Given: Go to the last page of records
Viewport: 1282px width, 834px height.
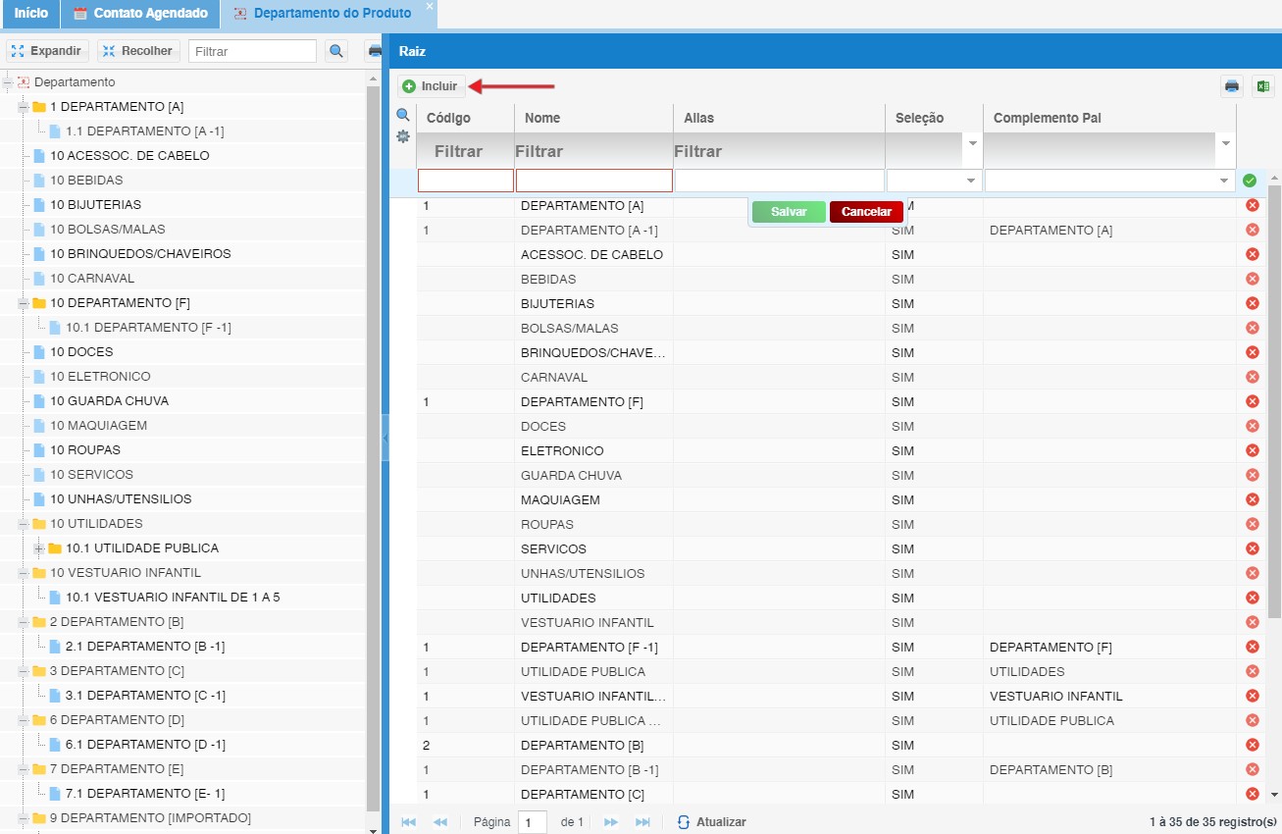Looking at the screenshot, I should [642, 822].
